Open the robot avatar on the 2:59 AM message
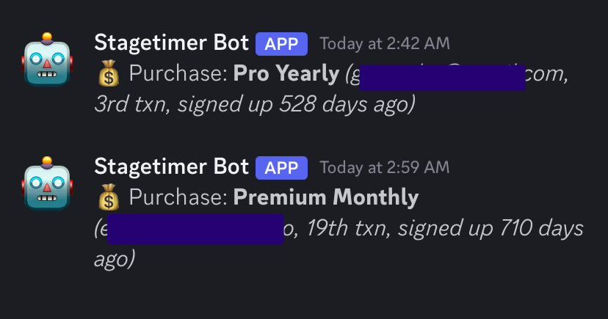Viewport: 608px width, 319px height. (x=47, y=183)
